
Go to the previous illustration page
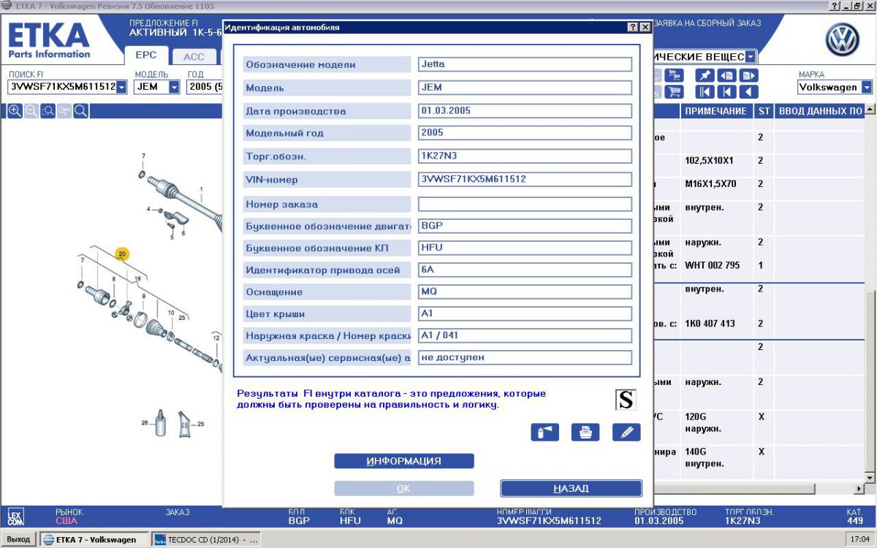tap(726, 75)
